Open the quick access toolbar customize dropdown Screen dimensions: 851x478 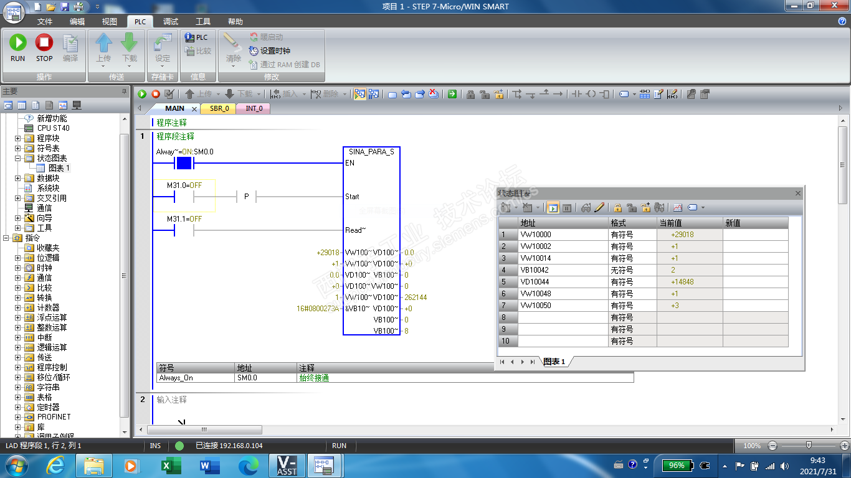98,7
